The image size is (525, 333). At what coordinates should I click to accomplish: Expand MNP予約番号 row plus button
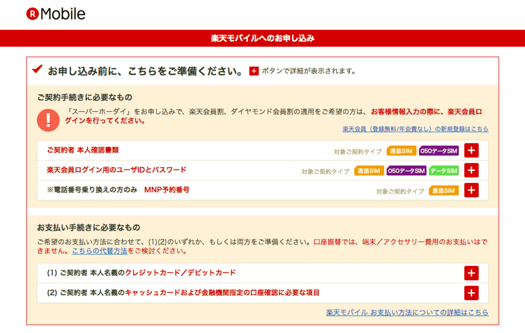coord(471,190)
